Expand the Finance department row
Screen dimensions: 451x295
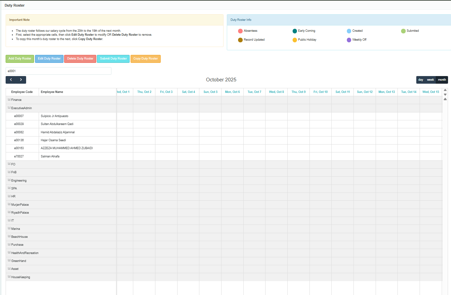click(9, 100)
